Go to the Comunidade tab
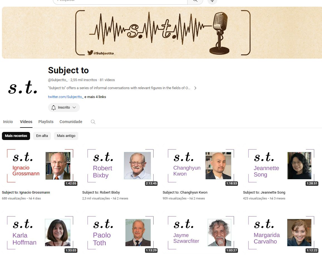Viewport: 322px width, 255px height. (71, 122)
